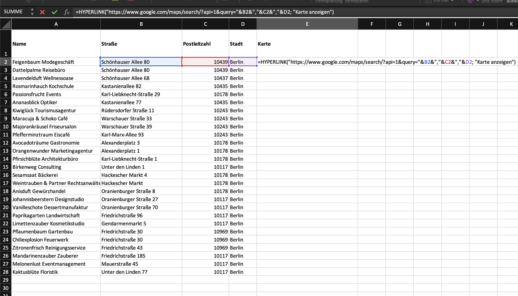Select row 28 header

[x=6, y=272]
